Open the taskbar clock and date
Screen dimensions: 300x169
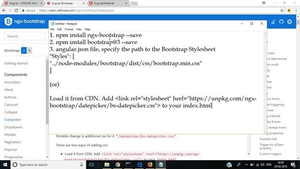tap(281, 165)
